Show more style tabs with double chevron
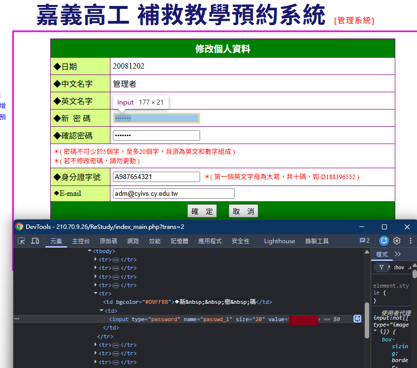The image size is (417, 368). click(x=398, y=254)
